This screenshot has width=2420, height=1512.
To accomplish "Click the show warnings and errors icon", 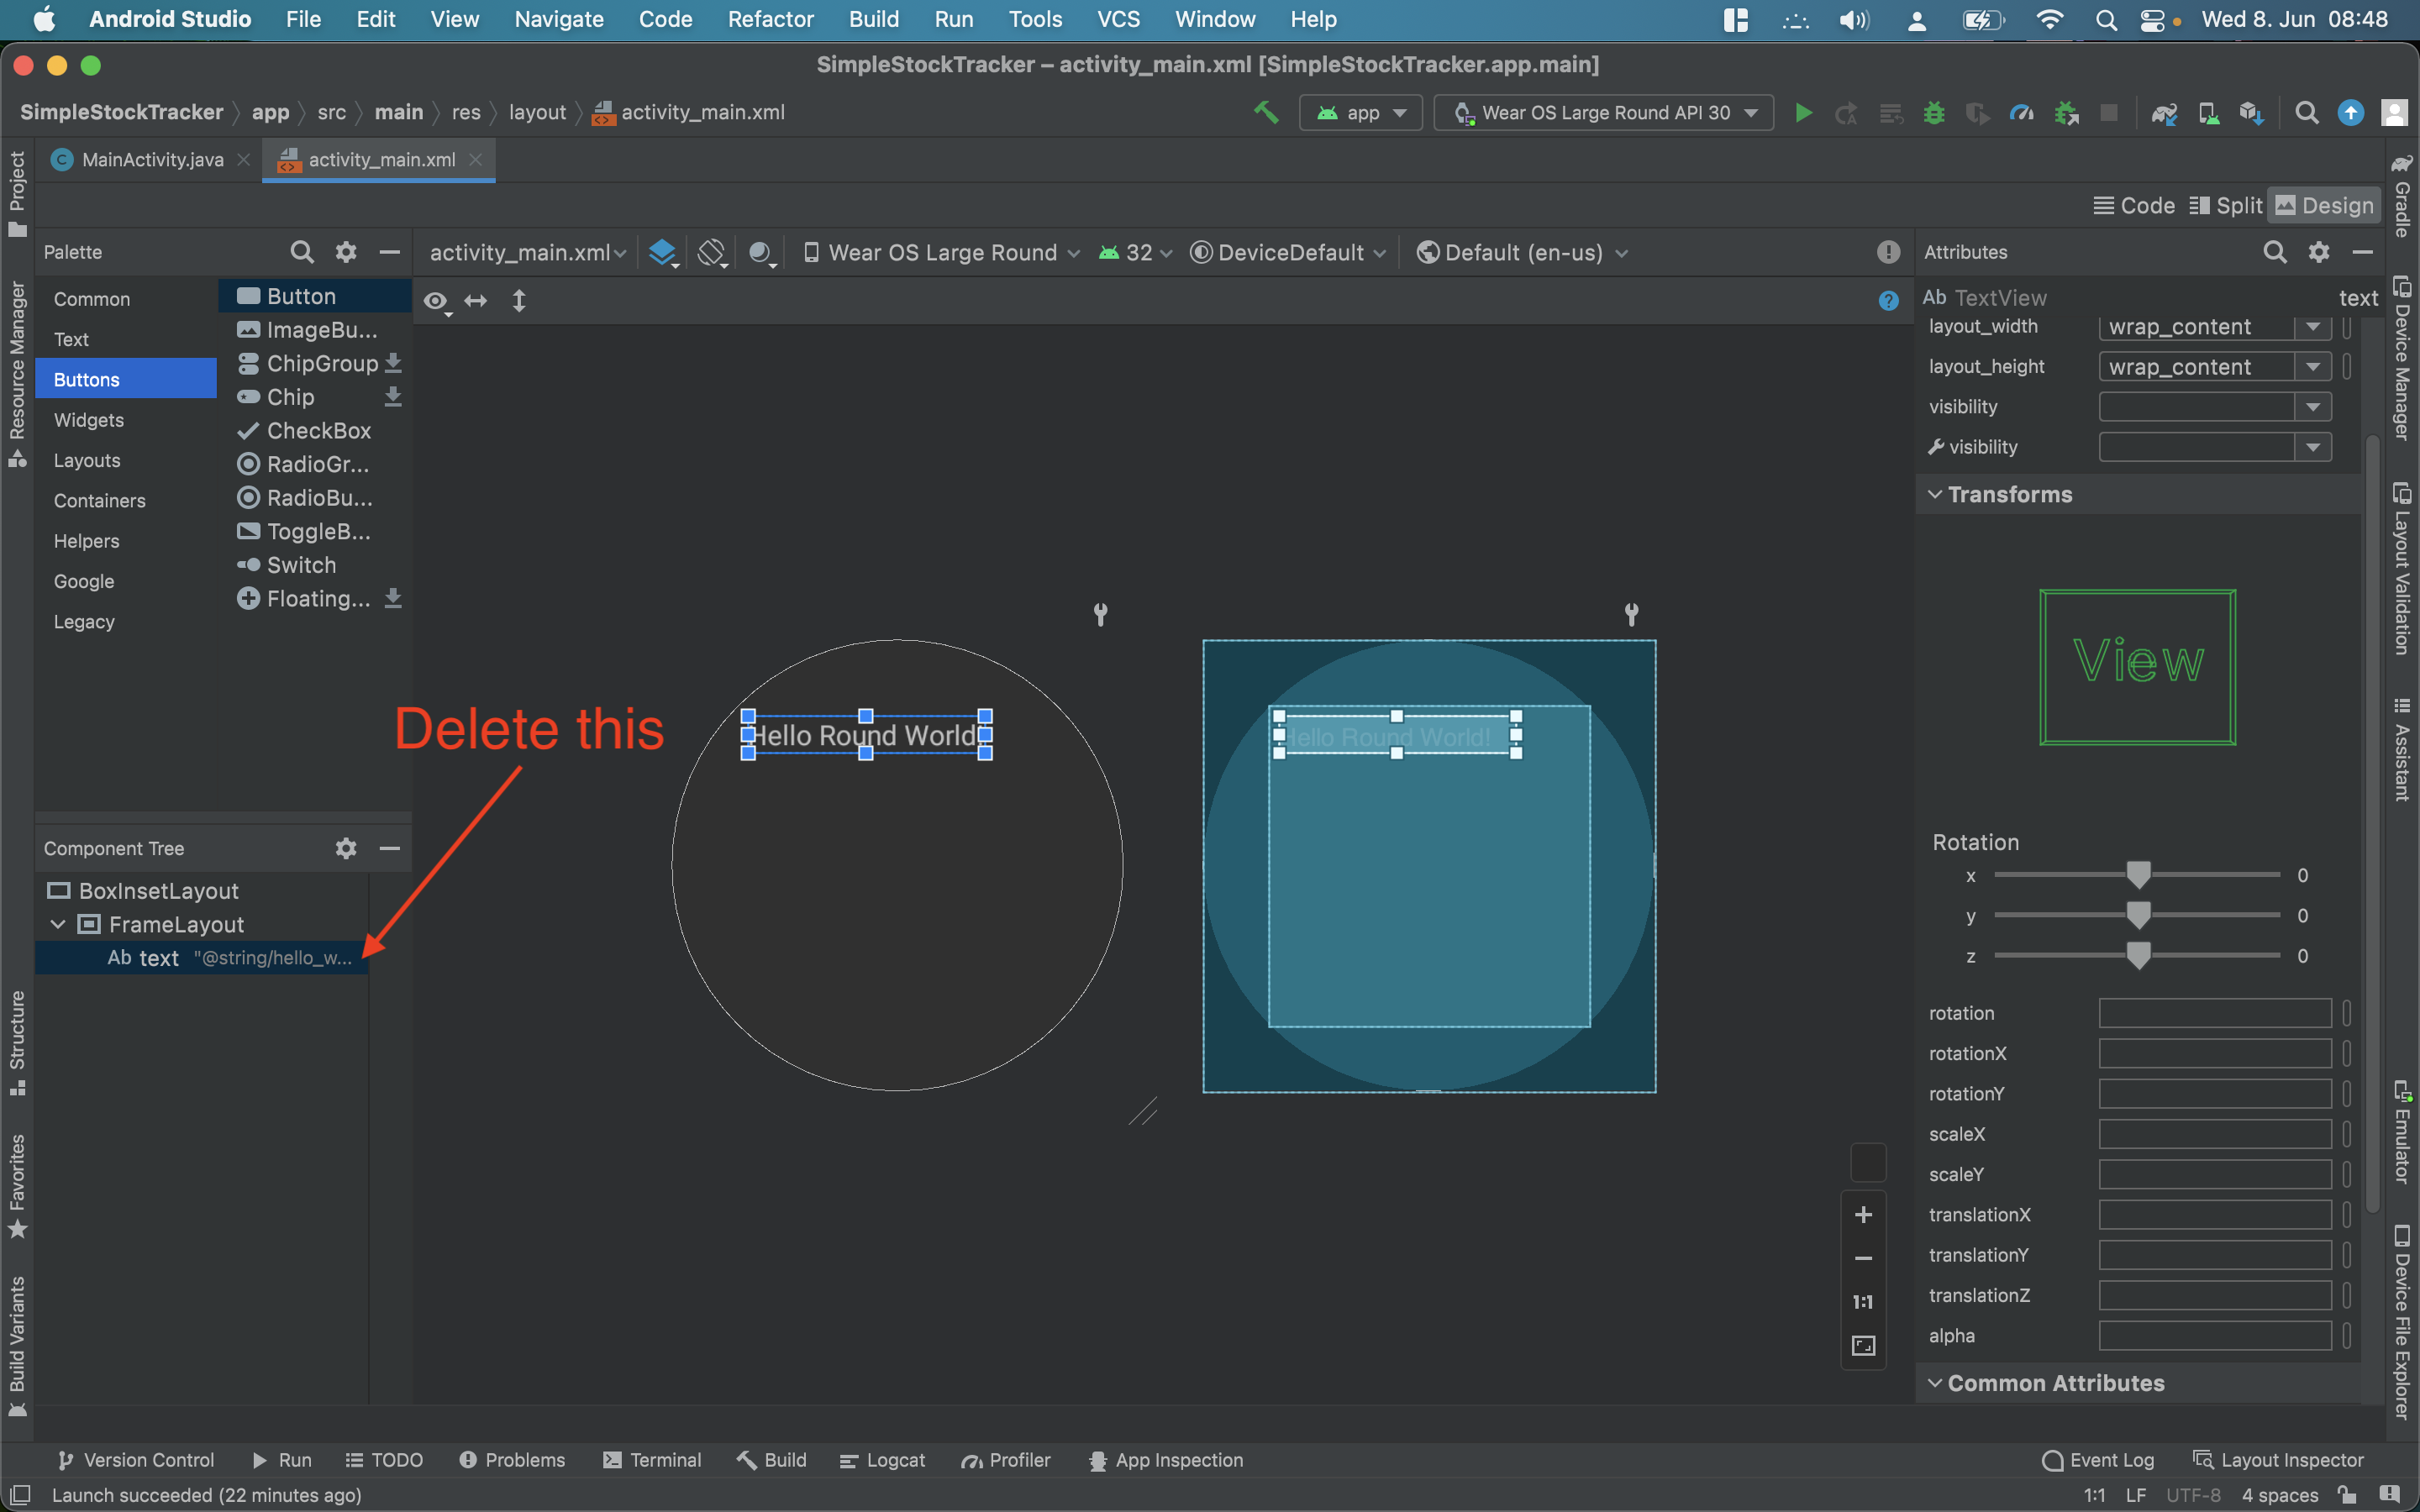I will pyautogui.click(x=1888, y=252).
